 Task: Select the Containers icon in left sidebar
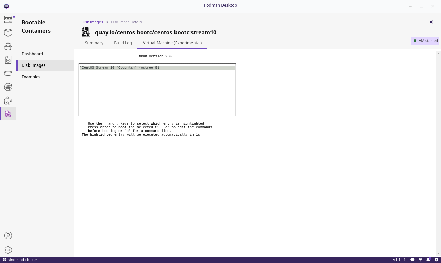click(x=8, y=33)
